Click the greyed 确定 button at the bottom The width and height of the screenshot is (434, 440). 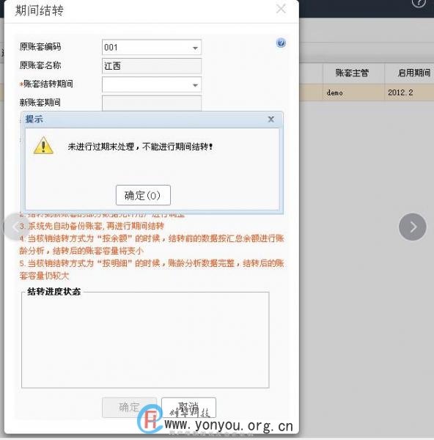click(129, 407)
